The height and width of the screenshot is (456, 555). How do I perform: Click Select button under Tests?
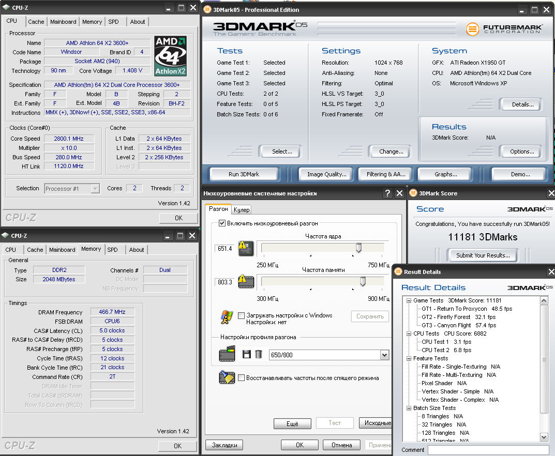pyautogui.click(x=282, y=151)
